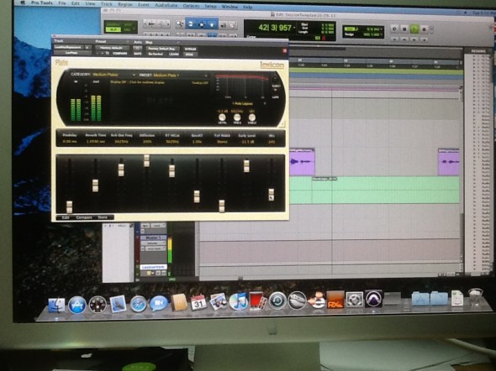This screenshot has height=371, width=496.
Task: Open the File menu
Action: click(62, 3)
